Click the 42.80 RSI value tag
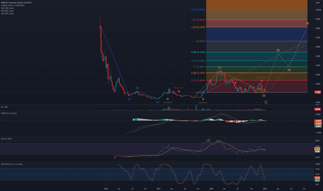This screenshot has height=191, width=323. (317, 151)
